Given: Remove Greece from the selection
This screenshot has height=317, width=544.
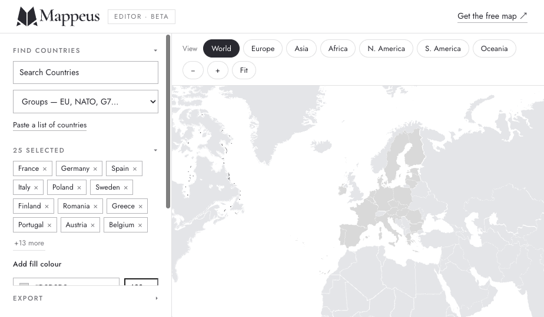Looking at the screenshot, I should 141,206.
